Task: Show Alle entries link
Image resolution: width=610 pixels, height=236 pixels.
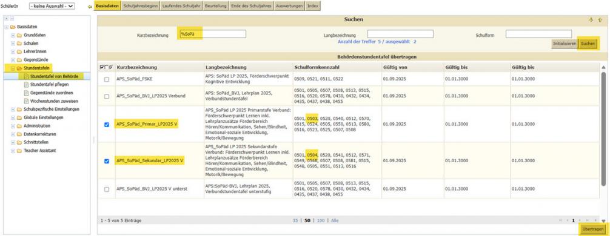Action: click(x=335, y=220)
